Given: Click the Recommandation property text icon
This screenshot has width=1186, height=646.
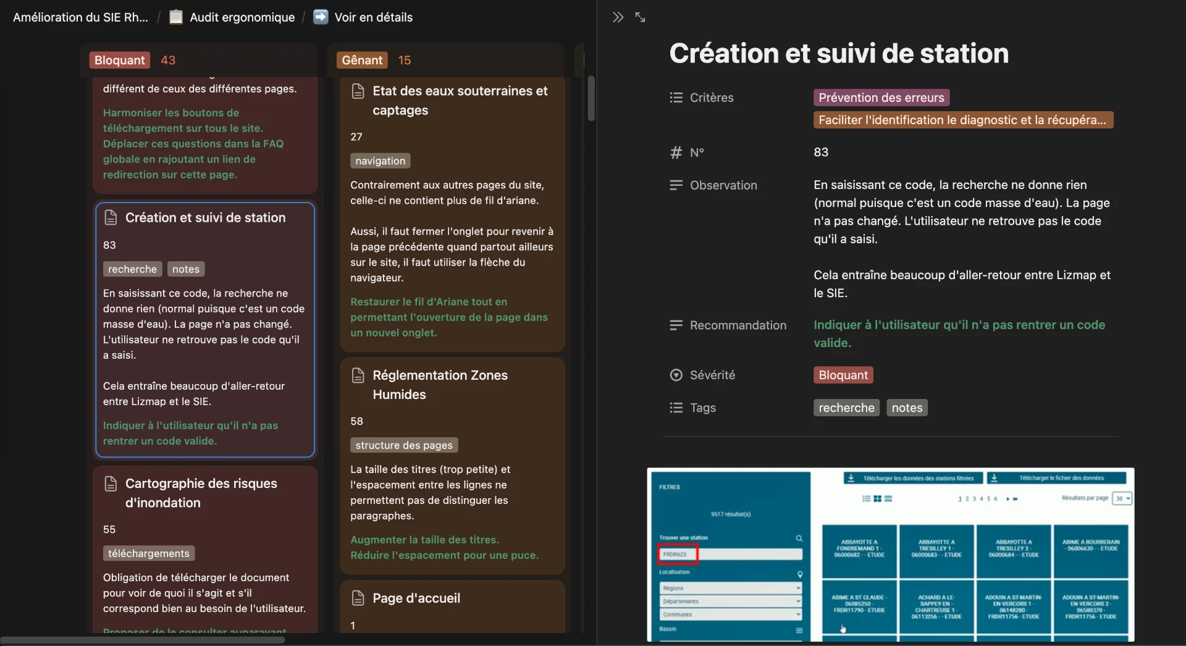Looking at the screenshot, I should click(676, 325).
